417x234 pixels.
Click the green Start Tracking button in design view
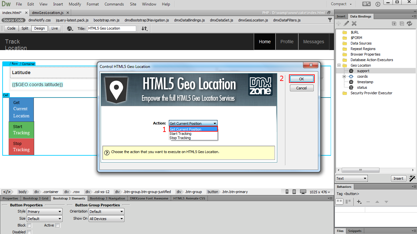coord(21,130)
